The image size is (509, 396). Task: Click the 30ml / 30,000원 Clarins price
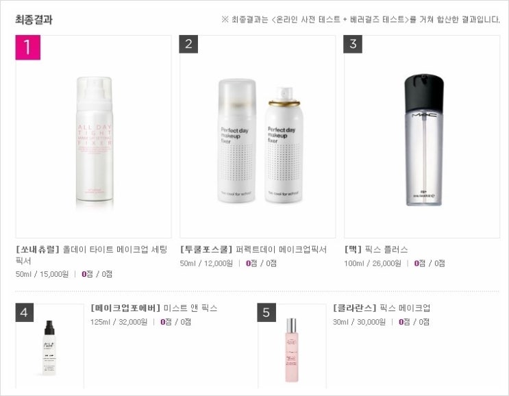pyautogui.click(x=359, y=322)
